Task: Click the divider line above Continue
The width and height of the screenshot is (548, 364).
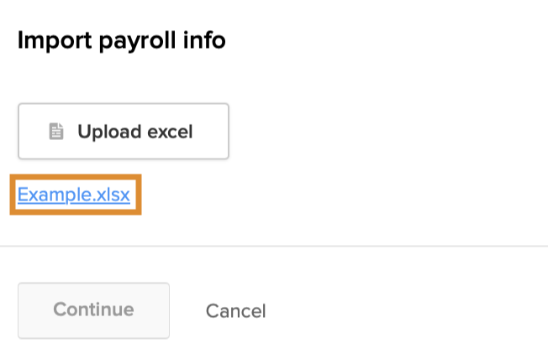Action: click(x=274, y=247)
